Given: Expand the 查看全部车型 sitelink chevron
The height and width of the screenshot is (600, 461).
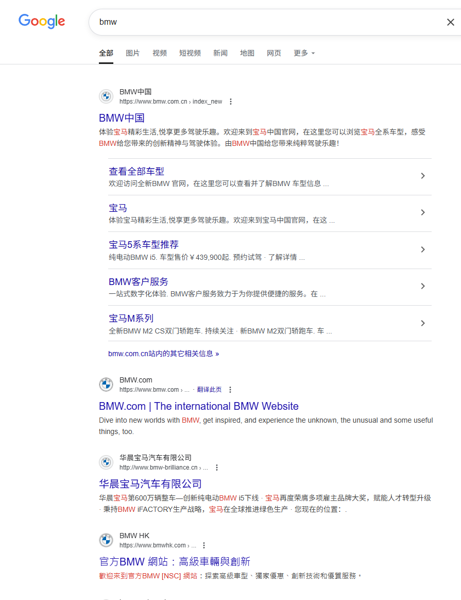Looking at the screenshot, I should [423, 176].
